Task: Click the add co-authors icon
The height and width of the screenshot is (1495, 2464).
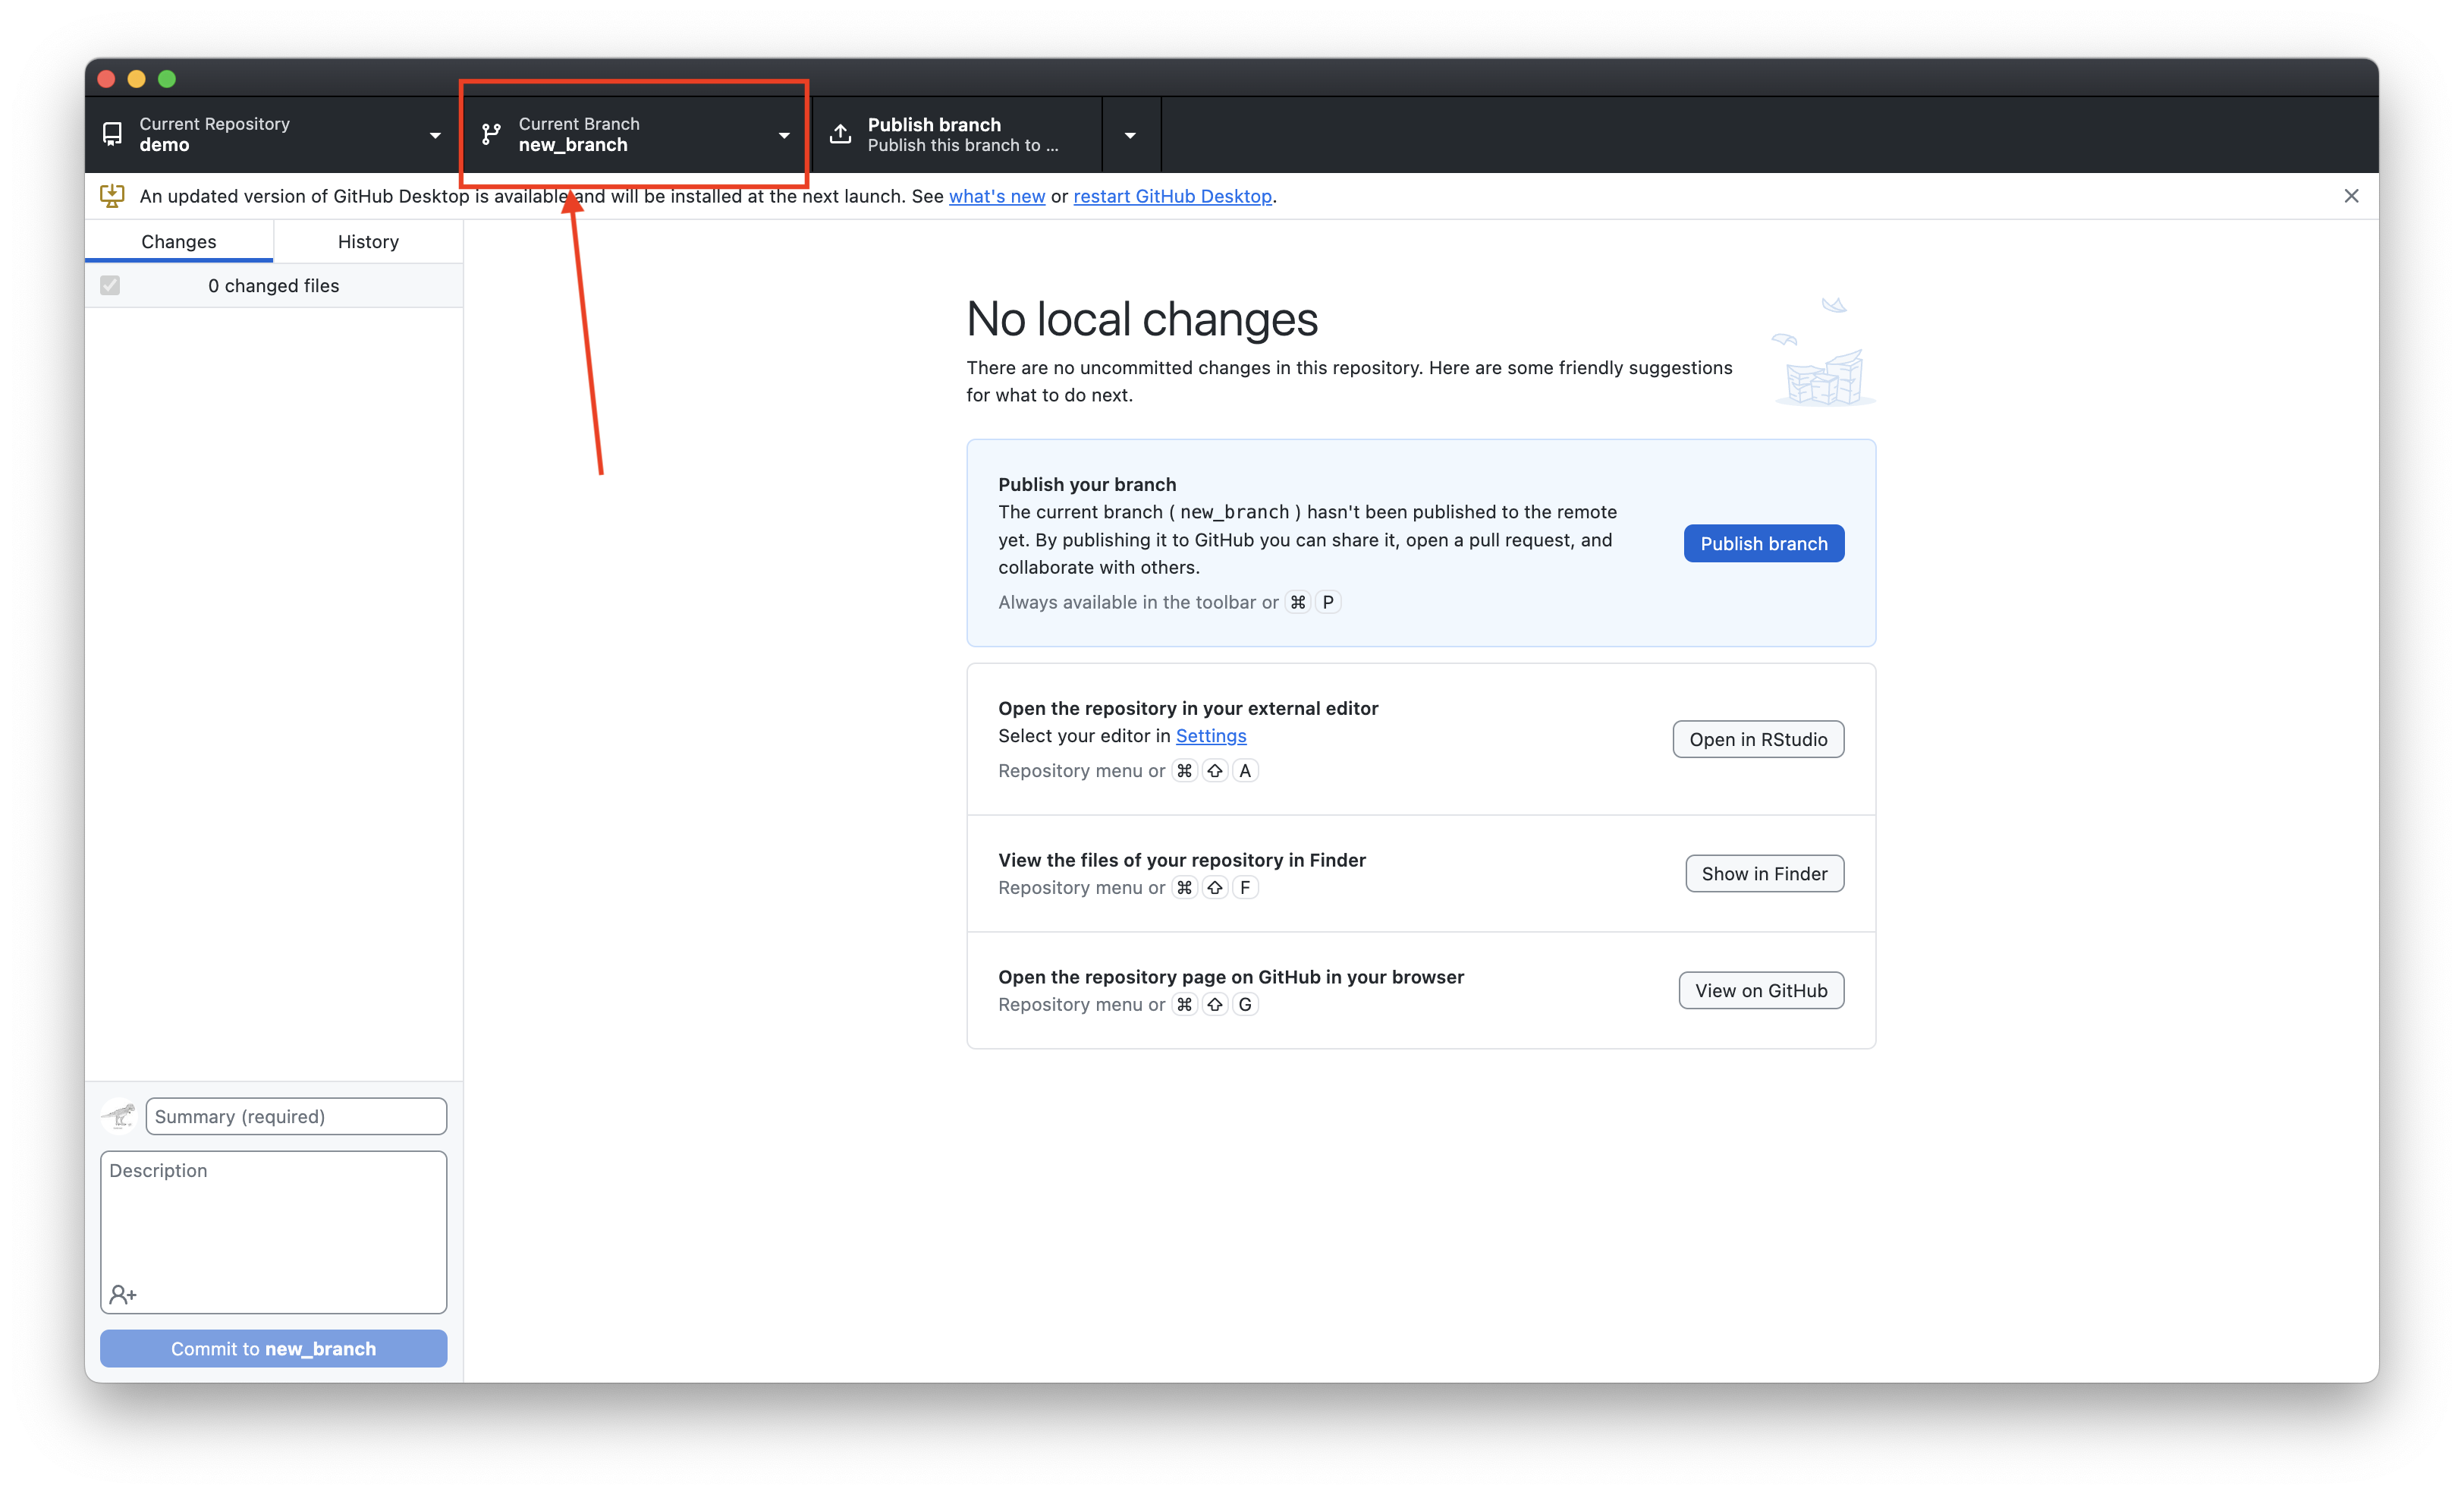Action: (123, 1294)
